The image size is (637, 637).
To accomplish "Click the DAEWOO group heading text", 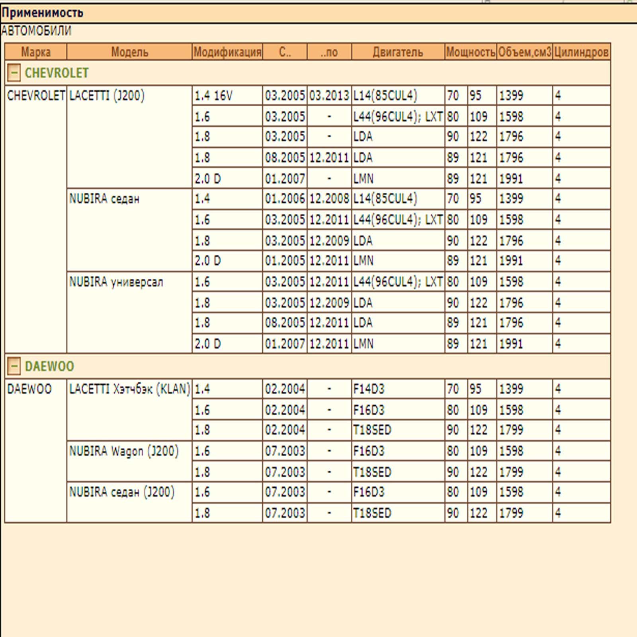I will [49, 366].
